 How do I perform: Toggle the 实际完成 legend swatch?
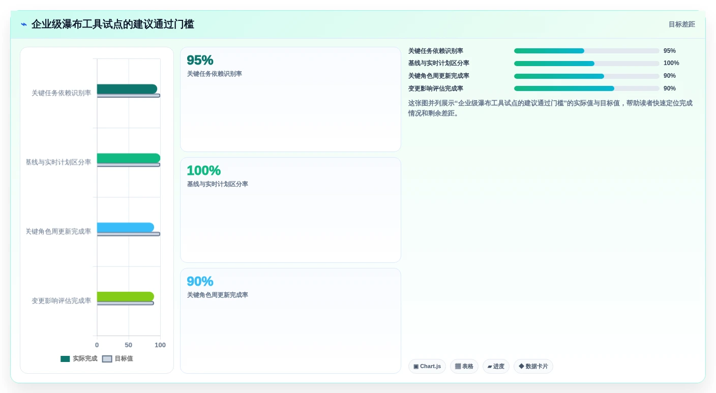65,359
